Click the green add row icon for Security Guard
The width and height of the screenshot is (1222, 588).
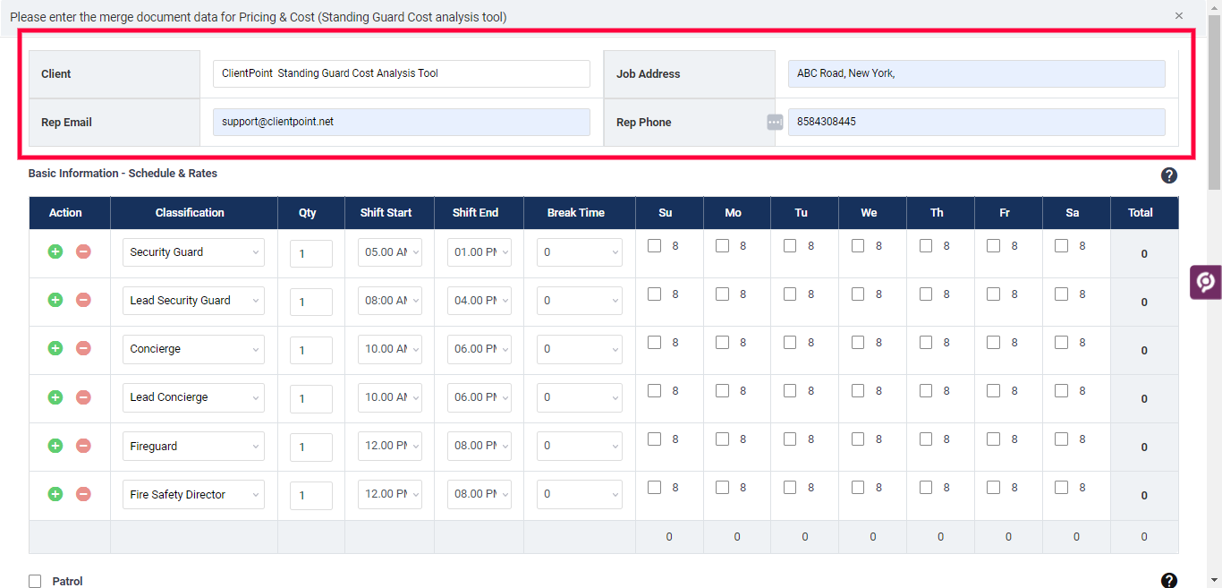pyautogui.click(x=55, y=252)
